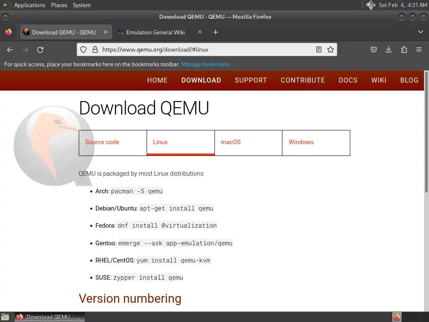Click the Download QEMU taskbar window button
Screen dimensions: 429x322
(x=49, y=317)
